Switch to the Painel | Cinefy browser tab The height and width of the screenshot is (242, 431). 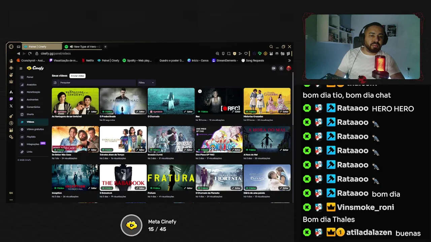pyautogui.click(x=42, y=47)
